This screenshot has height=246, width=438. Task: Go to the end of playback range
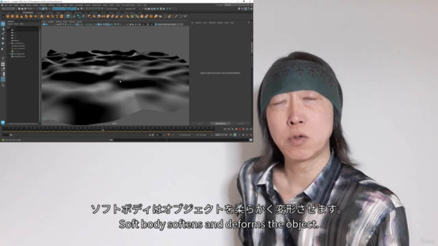pyautogui.click(x=250, y=129)
